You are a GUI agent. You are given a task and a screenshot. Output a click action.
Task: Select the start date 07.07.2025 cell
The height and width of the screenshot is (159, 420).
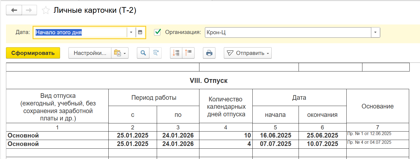coord(275,144)
